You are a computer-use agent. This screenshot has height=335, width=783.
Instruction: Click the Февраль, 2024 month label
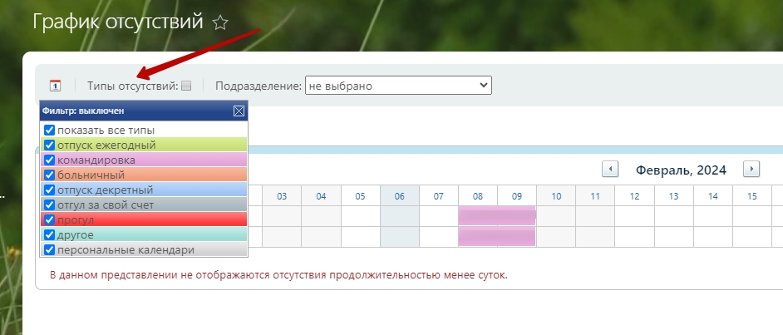point(681,170)
